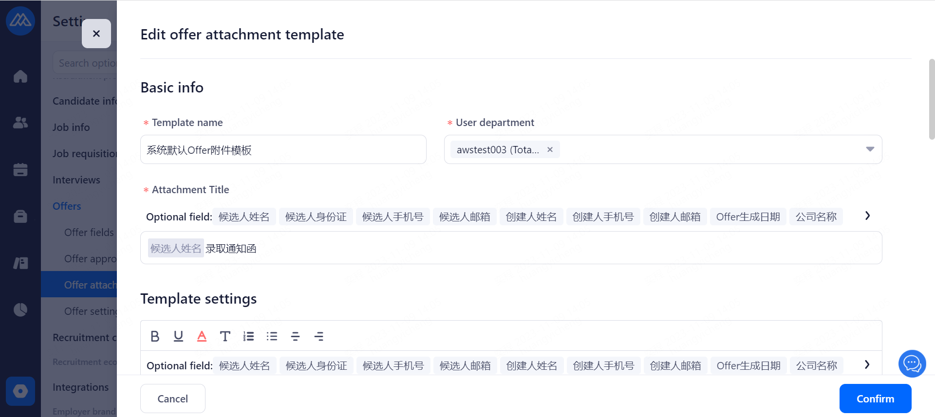Show more Attachment Title optional fields
Viewport: 935px width, 417px height.
[x=867, y=216]
